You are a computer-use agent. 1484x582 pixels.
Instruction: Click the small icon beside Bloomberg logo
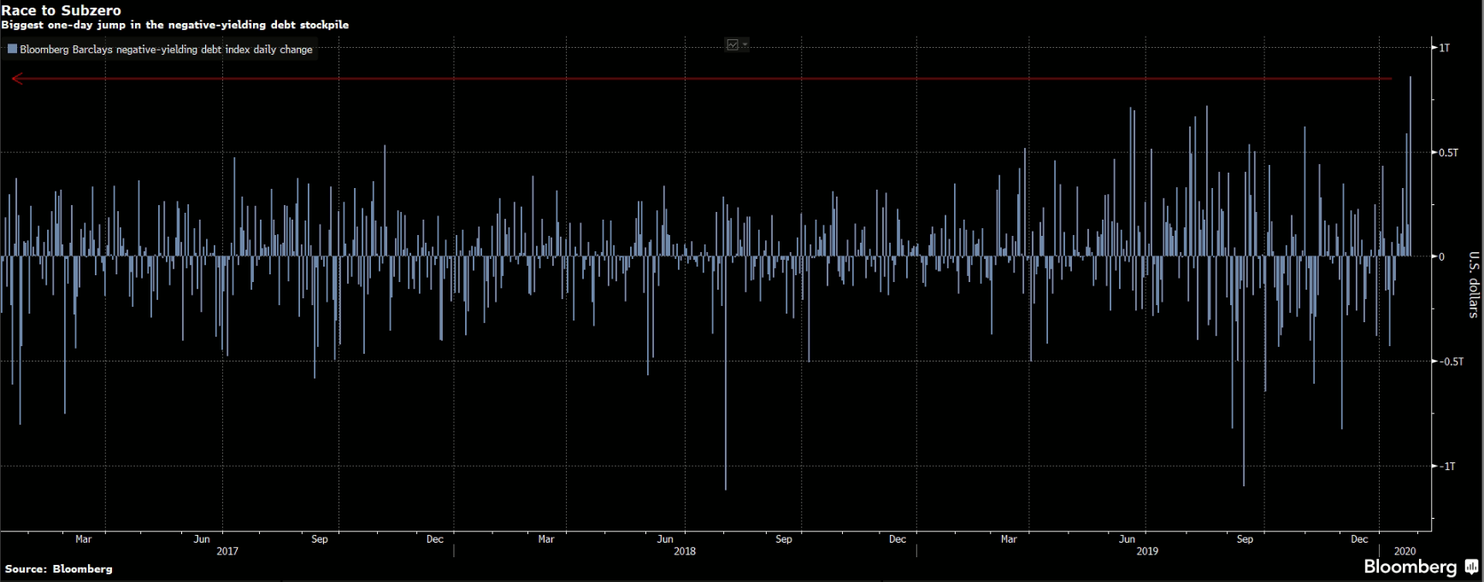[x=1471, y=567]
